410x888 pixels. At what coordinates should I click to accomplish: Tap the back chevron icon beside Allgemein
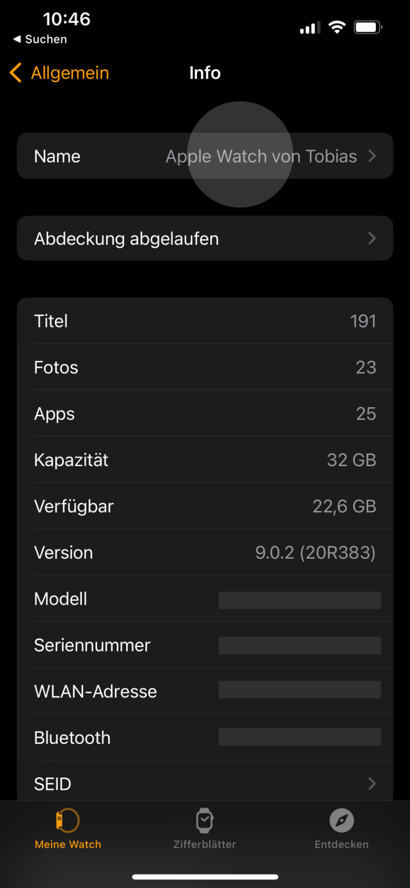[x=16, y=72]
